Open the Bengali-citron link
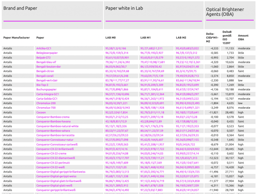 point(45,71)
